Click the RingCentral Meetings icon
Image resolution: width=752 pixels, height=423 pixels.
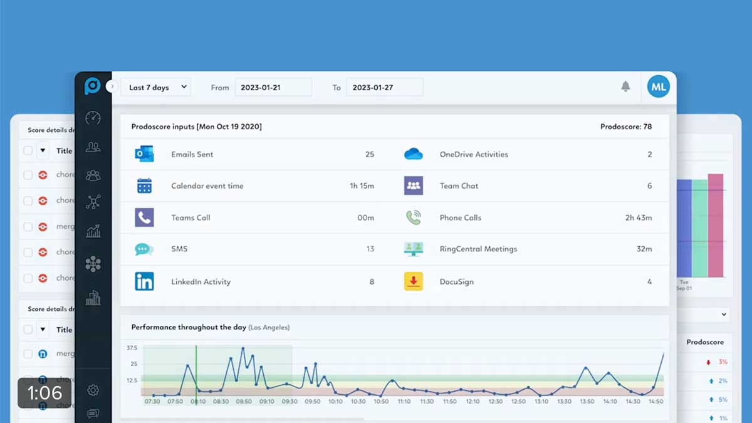[x=414, y=249]
